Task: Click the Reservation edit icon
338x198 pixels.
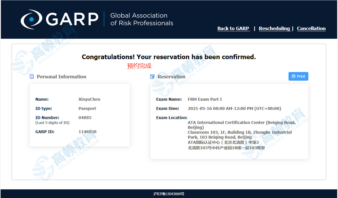Action: 152,77
